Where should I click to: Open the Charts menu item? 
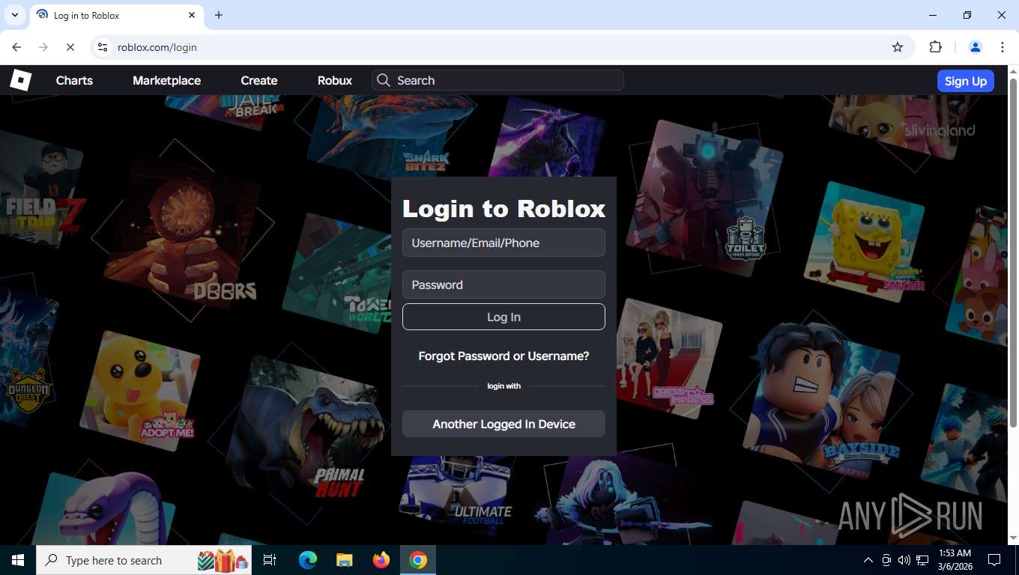tap(74, 80)
